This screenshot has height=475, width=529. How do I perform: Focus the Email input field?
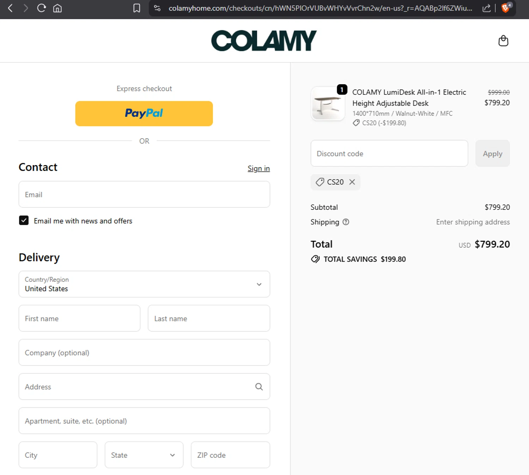[x=144, y=194]
